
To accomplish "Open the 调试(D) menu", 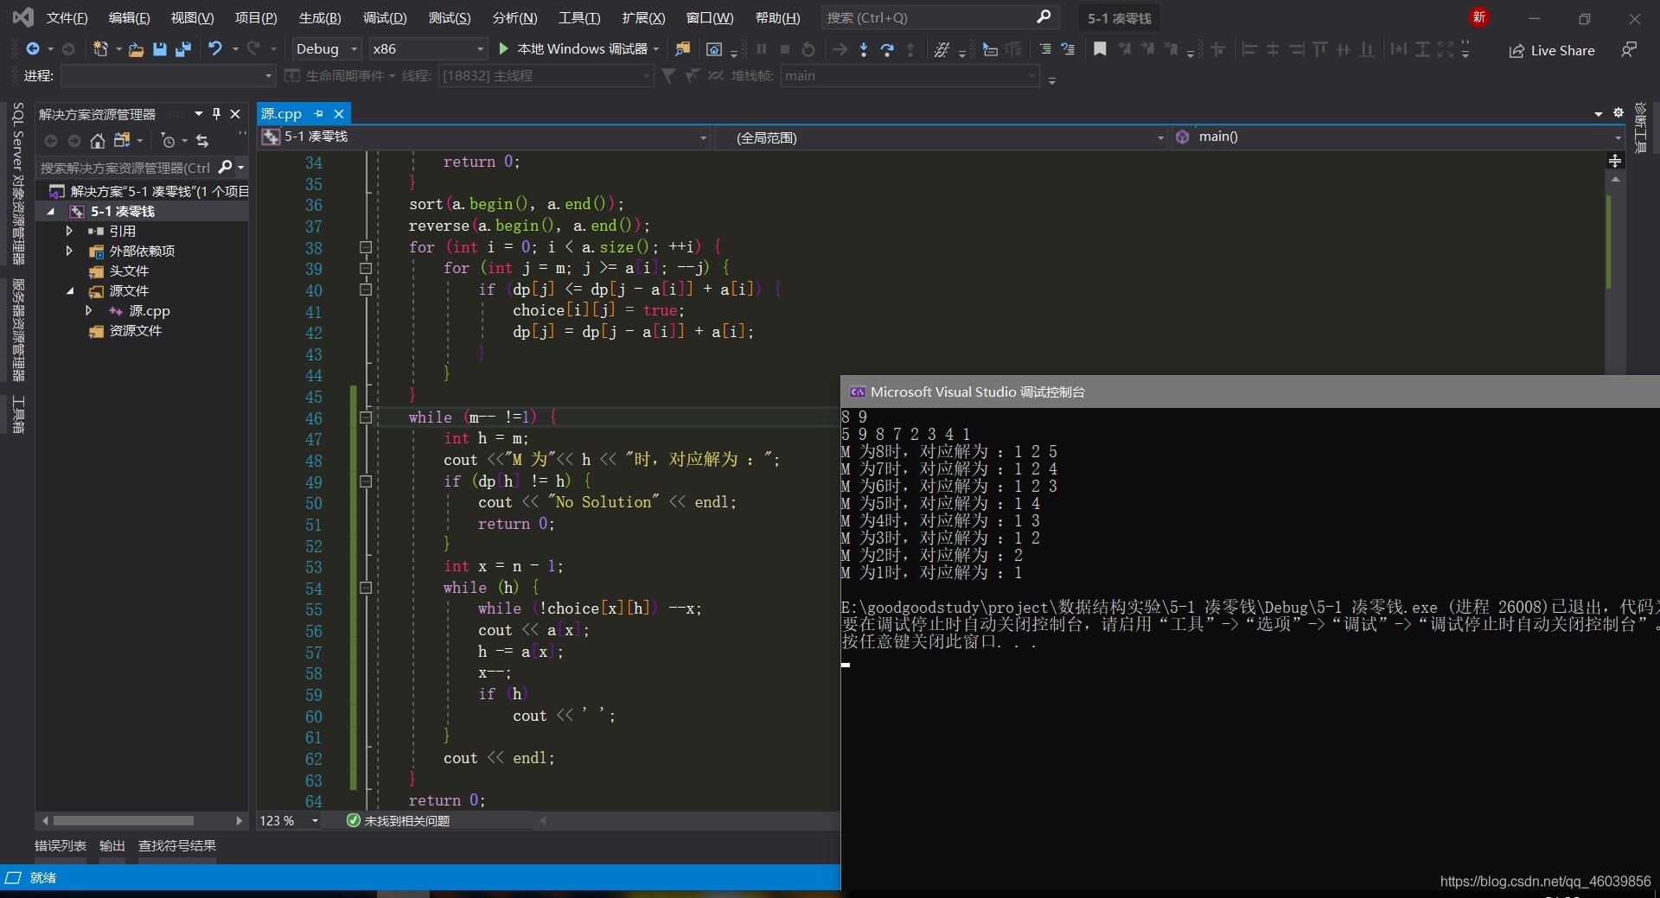I will tap(385, 17).
